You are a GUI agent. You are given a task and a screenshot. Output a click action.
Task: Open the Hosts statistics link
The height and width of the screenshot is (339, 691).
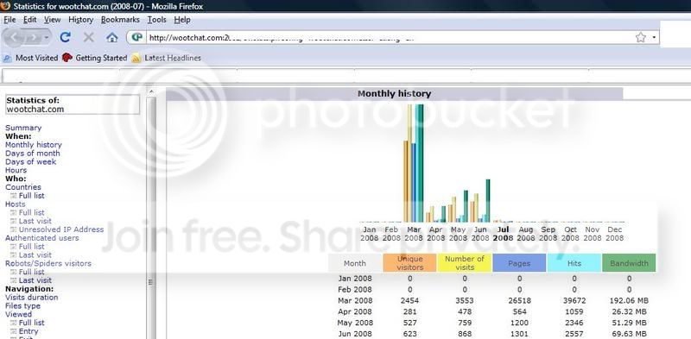tap(15, 204)
